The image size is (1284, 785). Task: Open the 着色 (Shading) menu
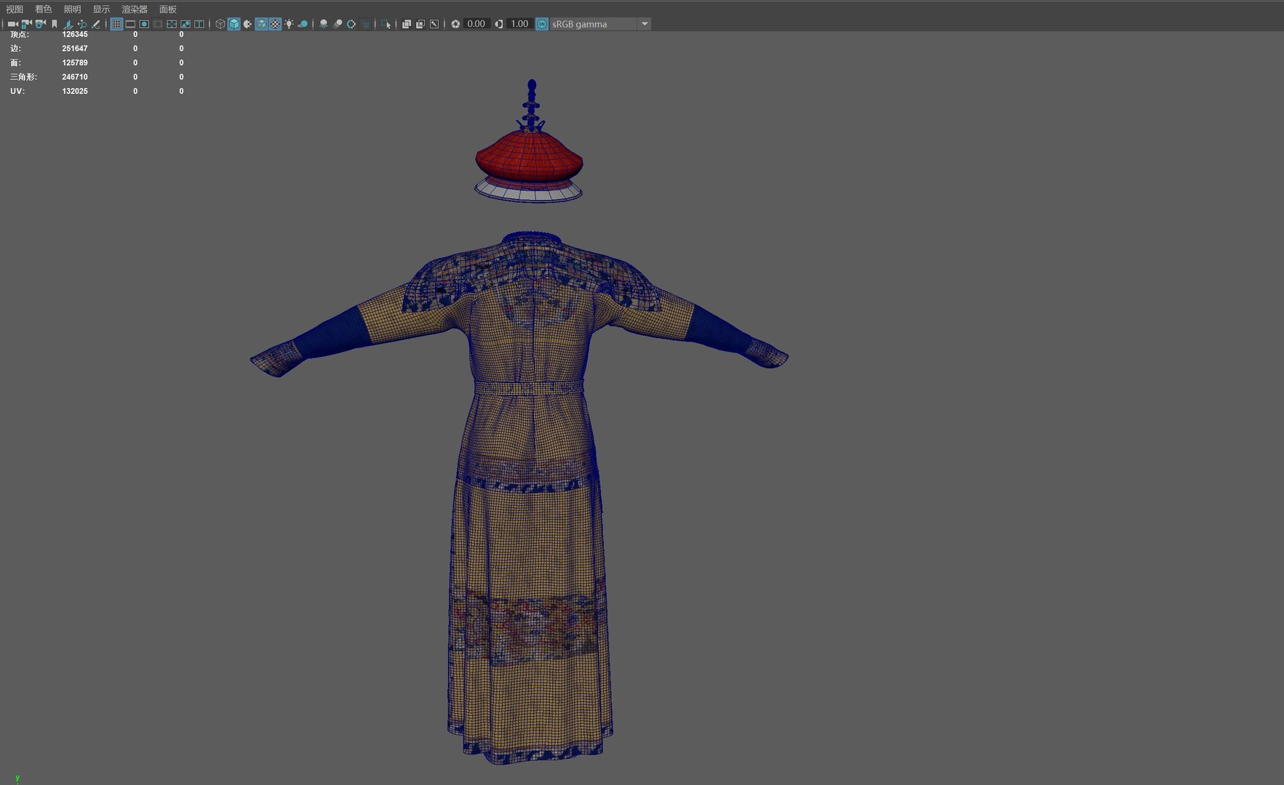point(44,9)
